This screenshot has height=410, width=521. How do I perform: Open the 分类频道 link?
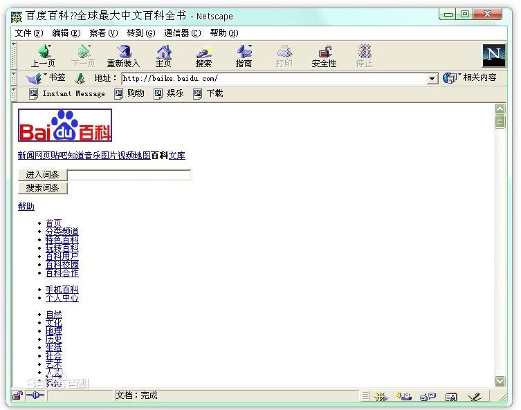(62, 231)
